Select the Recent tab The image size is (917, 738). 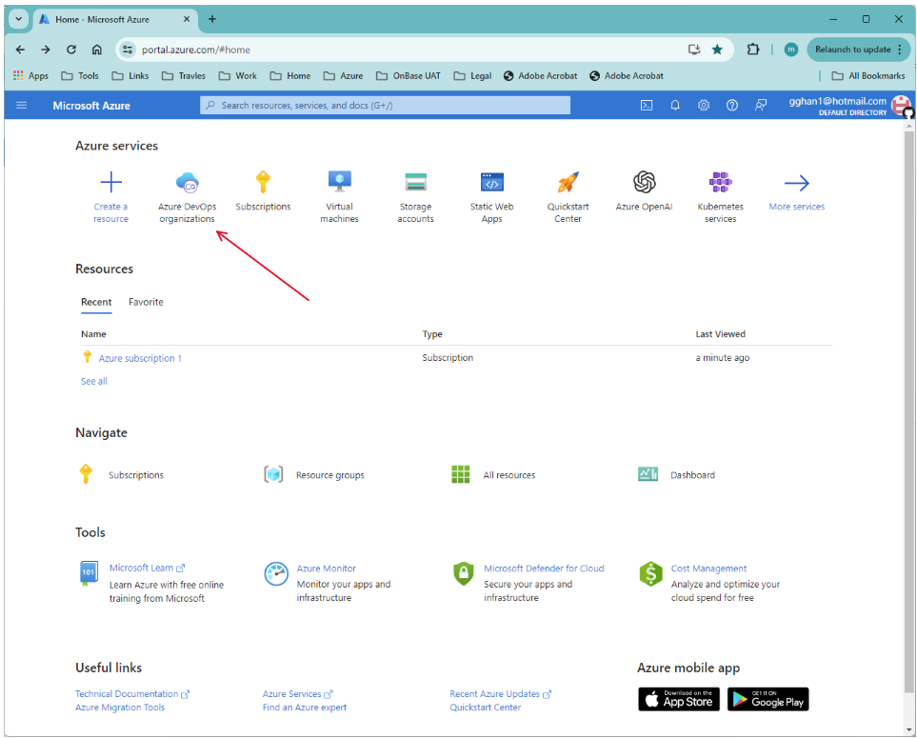[96, 302]
